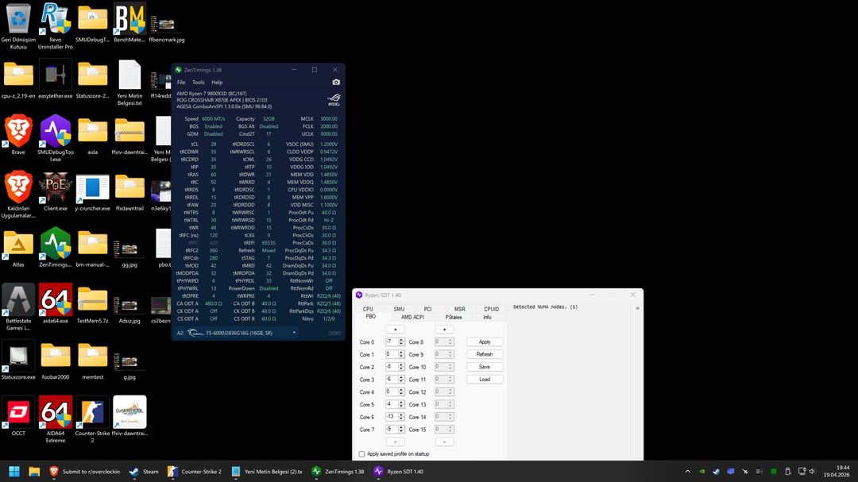Open the Brave browser desktop shortcut
This screenshot has width=858, height=482.
18,133
